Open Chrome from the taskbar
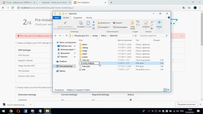The image size is (203, 114). click(x=11, y=111)
